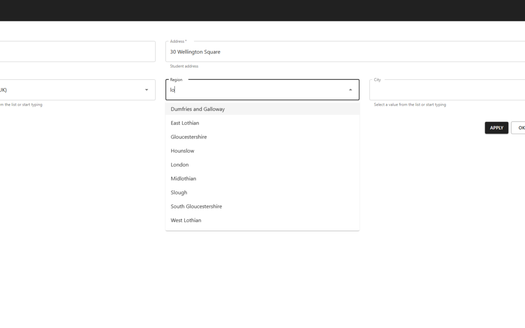The width and height of the screenshot is (525, 328).
Task: Select Midlothian region option
Action: (262, 178)
